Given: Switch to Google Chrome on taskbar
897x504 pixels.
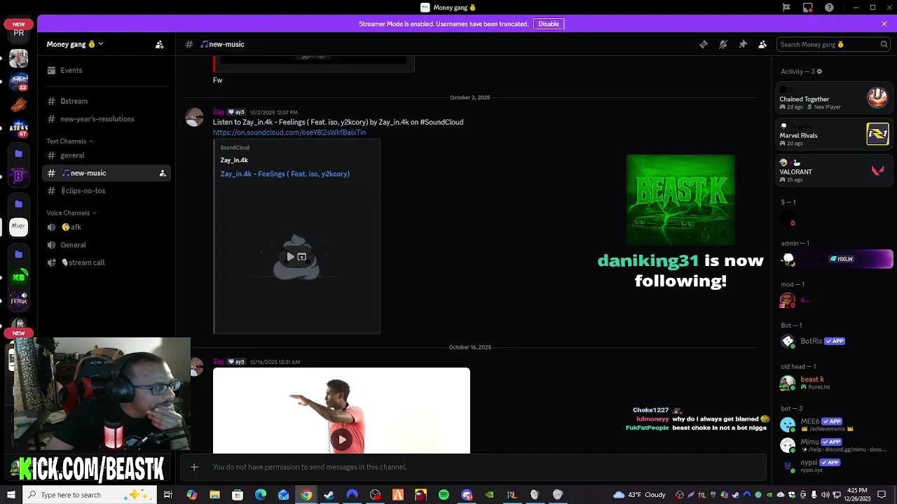Looking at the screenshot, I should (306, 495).
